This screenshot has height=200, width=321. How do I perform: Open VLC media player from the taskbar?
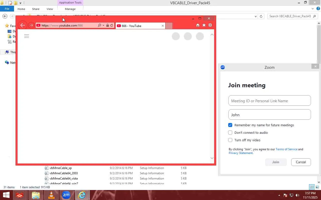tap(51, 195)
